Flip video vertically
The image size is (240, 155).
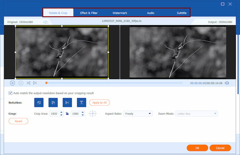82,102
